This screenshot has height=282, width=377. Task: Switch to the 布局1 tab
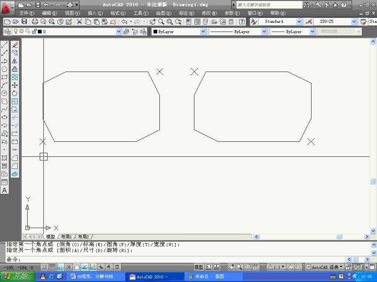(x=66, y=237)
